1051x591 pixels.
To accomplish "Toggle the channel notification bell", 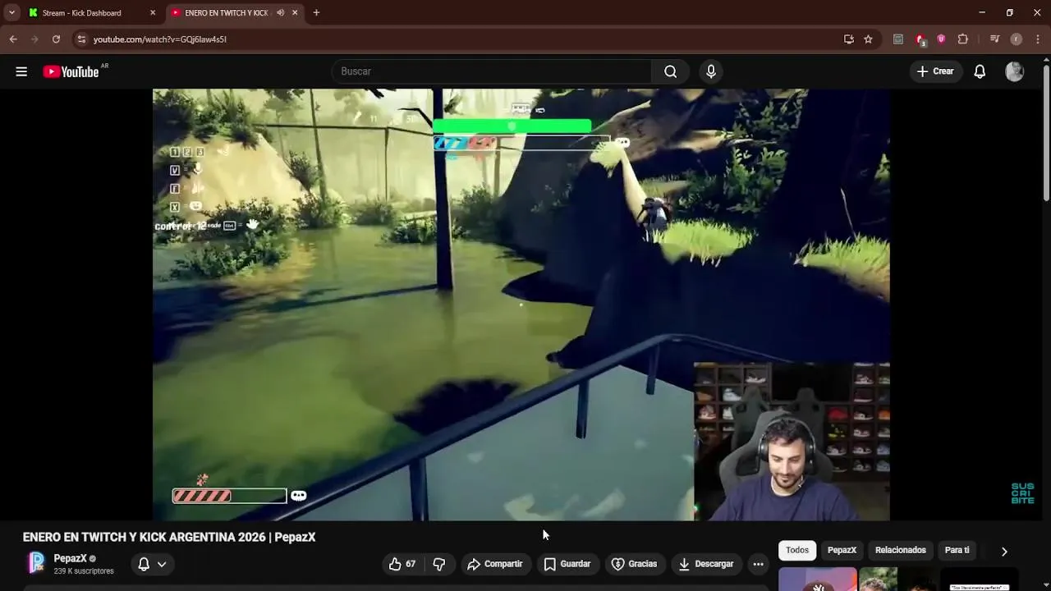I will pos(144,564).
